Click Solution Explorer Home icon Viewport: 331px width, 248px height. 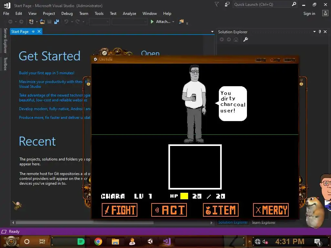click(236, 39)
